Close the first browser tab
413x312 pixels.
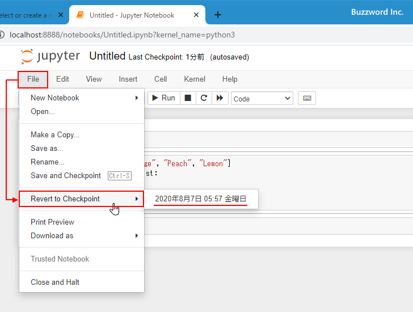pos(61,15)
